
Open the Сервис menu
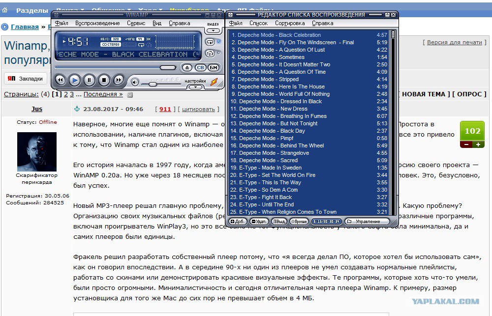136,23
